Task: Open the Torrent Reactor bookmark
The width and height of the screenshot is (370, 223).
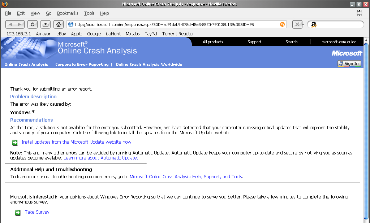Action: click(178, 34)
